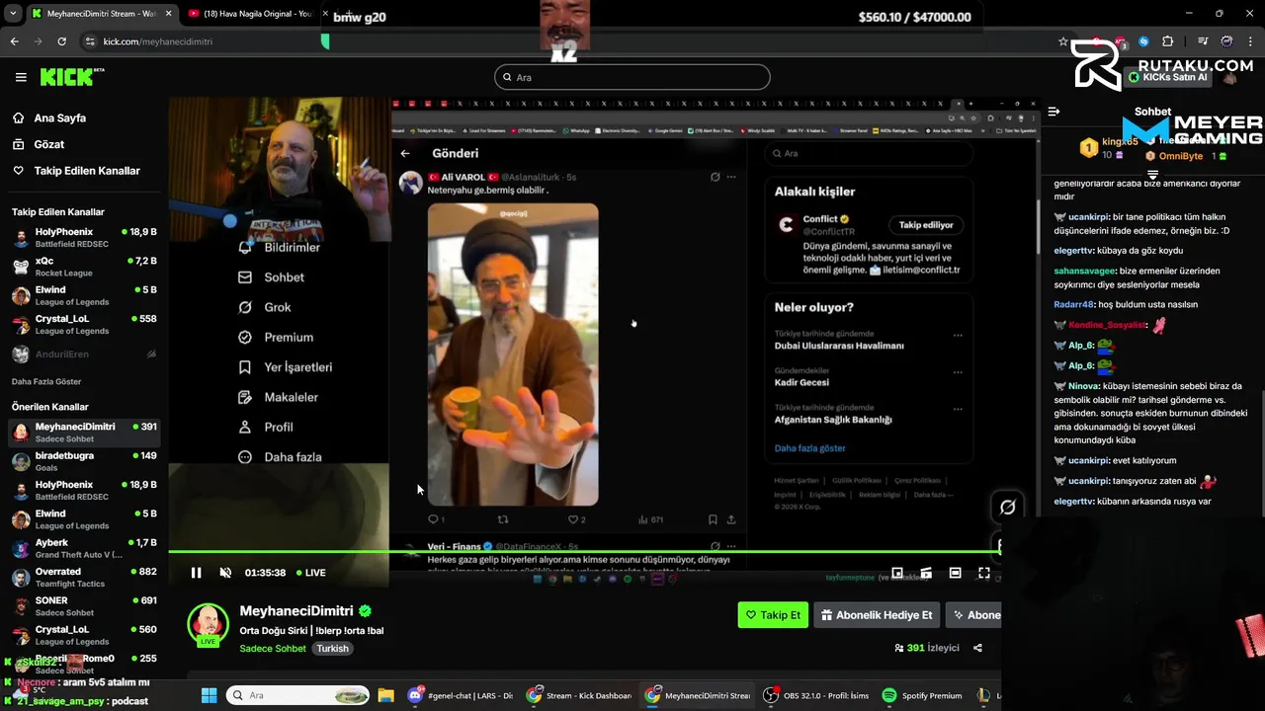Open recommended channel Overrated

pos(84,577)
